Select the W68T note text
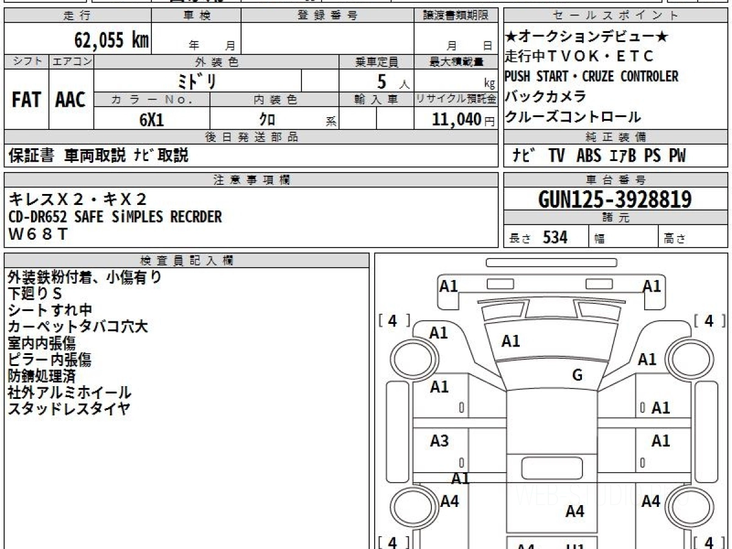732x549 pixels. tap(38, 234)
